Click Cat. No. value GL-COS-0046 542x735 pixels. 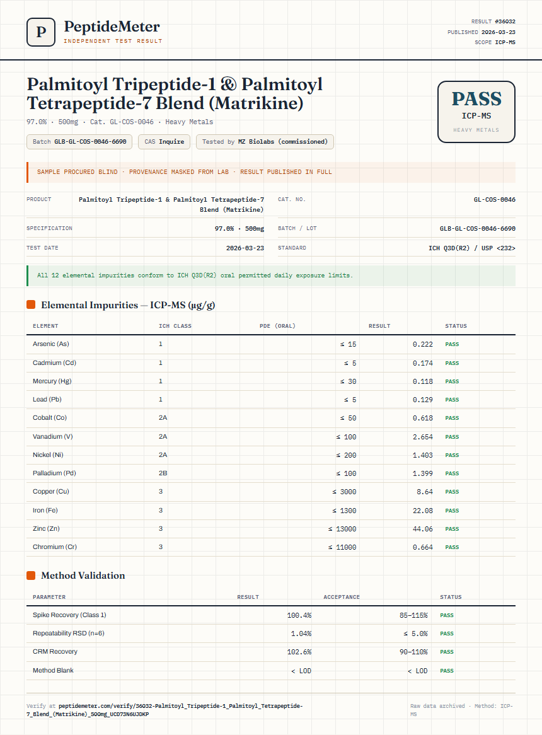(x=495, y=200)
